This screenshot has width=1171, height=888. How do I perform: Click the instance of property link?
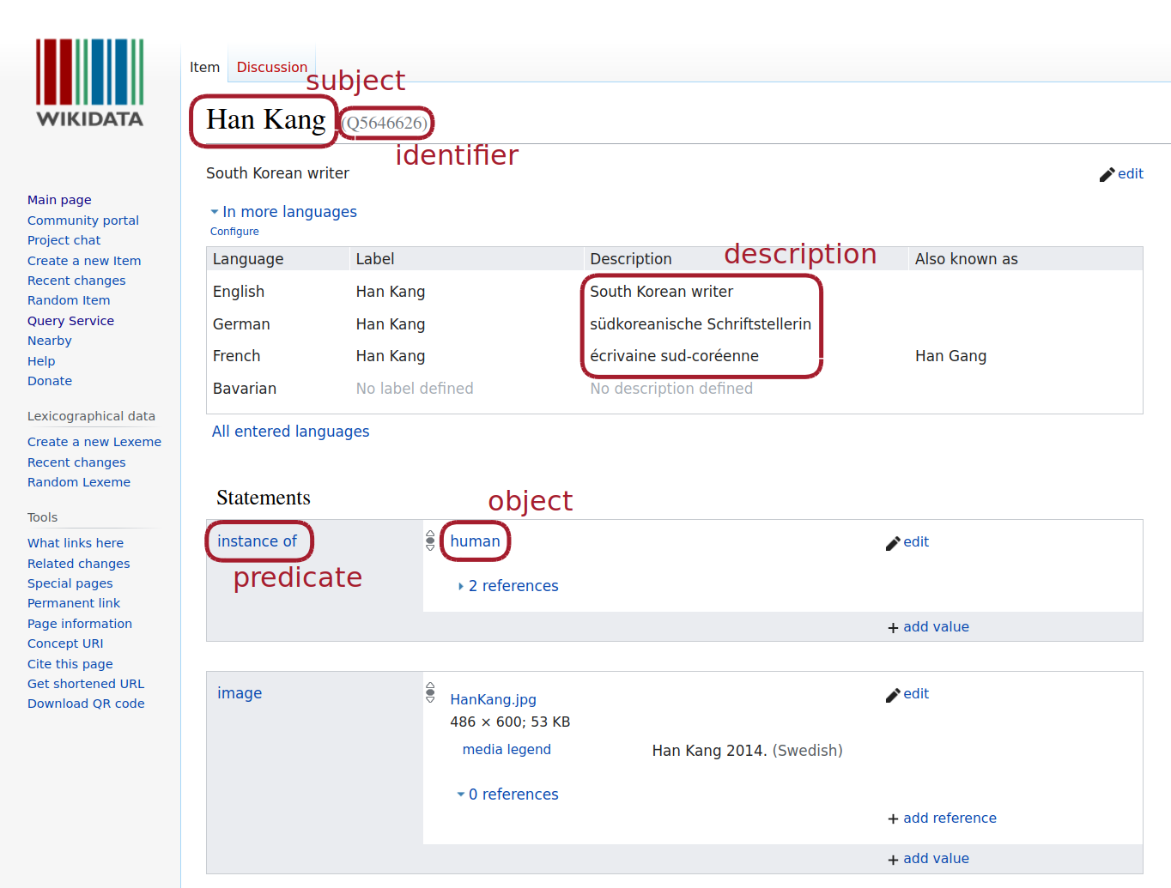(257, 541)
